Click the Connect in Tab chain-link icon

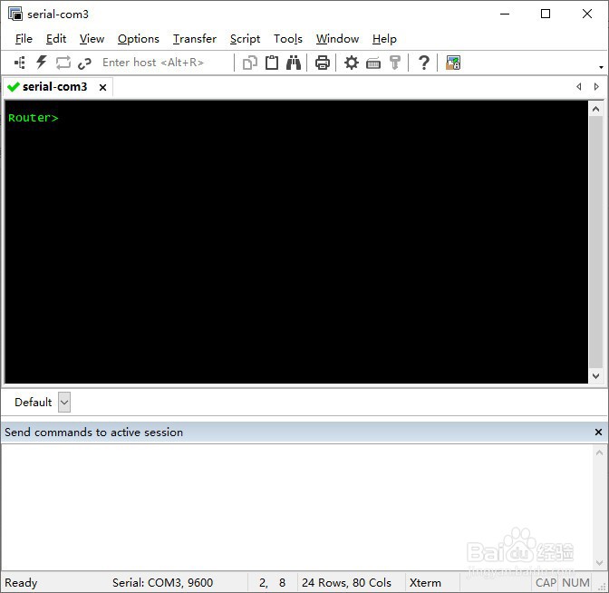tap(84, 63)
